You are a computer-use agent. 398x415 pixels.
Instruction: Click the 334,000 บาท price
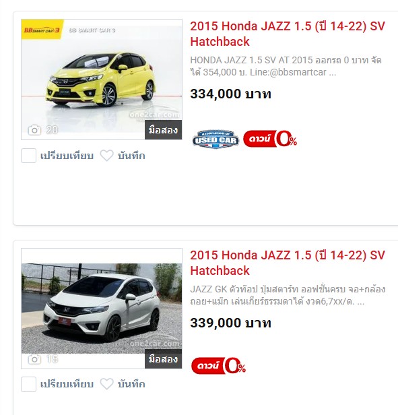[231, 94]
